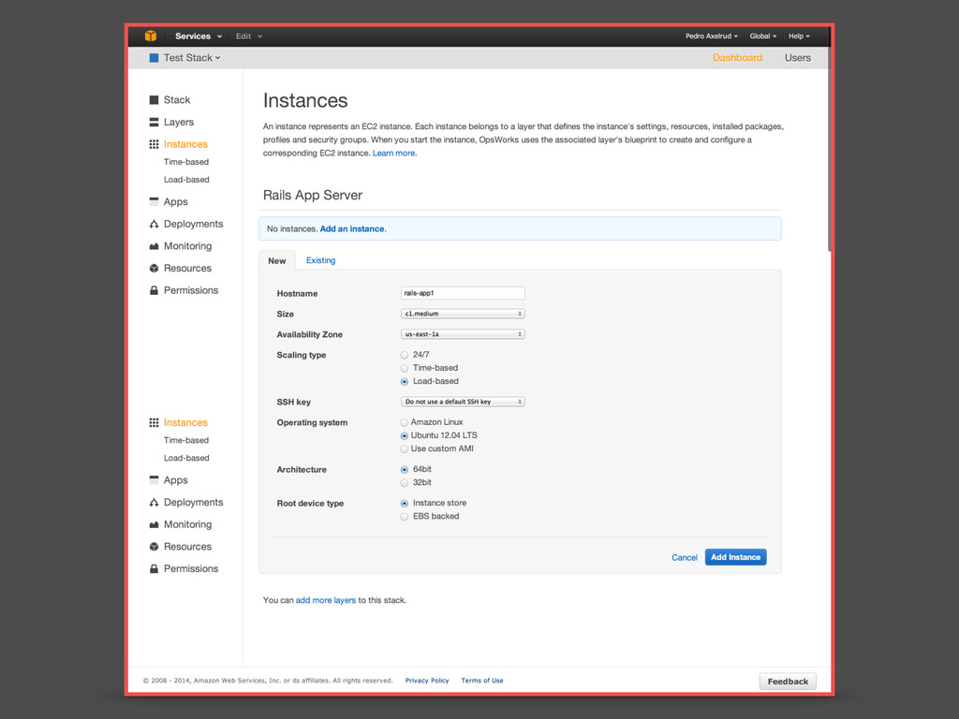
Task: Select Time-based scaling type radio
Action: point(405,368)
